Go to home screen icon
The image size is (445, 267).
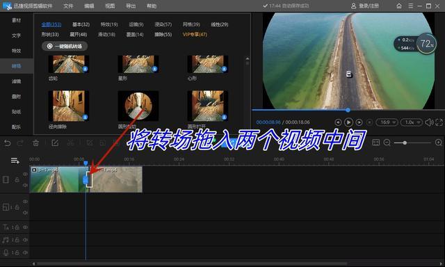(x=399, y=6)
